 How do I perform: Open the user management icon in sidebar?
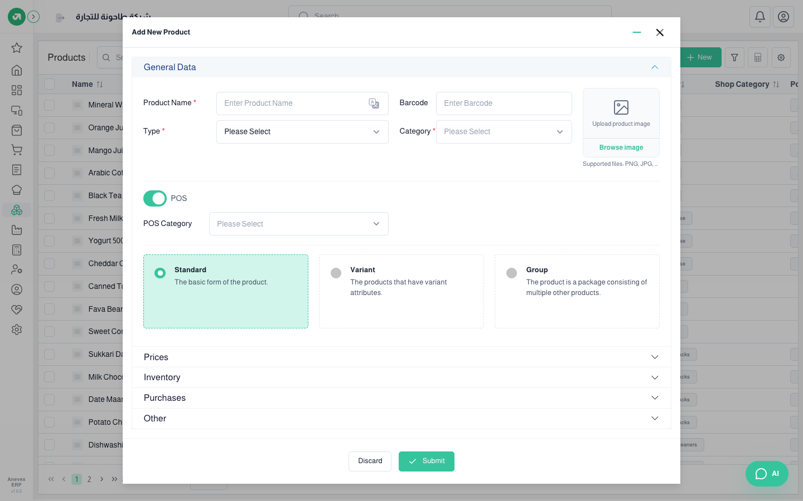(17, 269)
